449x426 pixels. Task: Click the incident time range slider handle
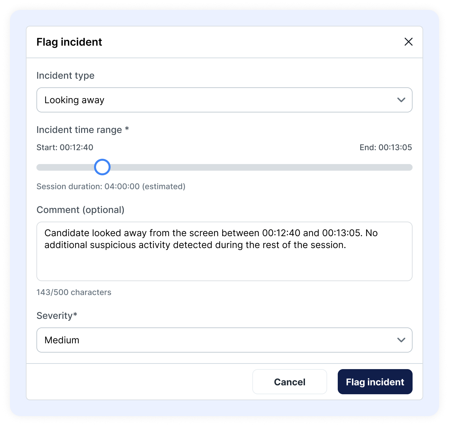click(102, 167)
